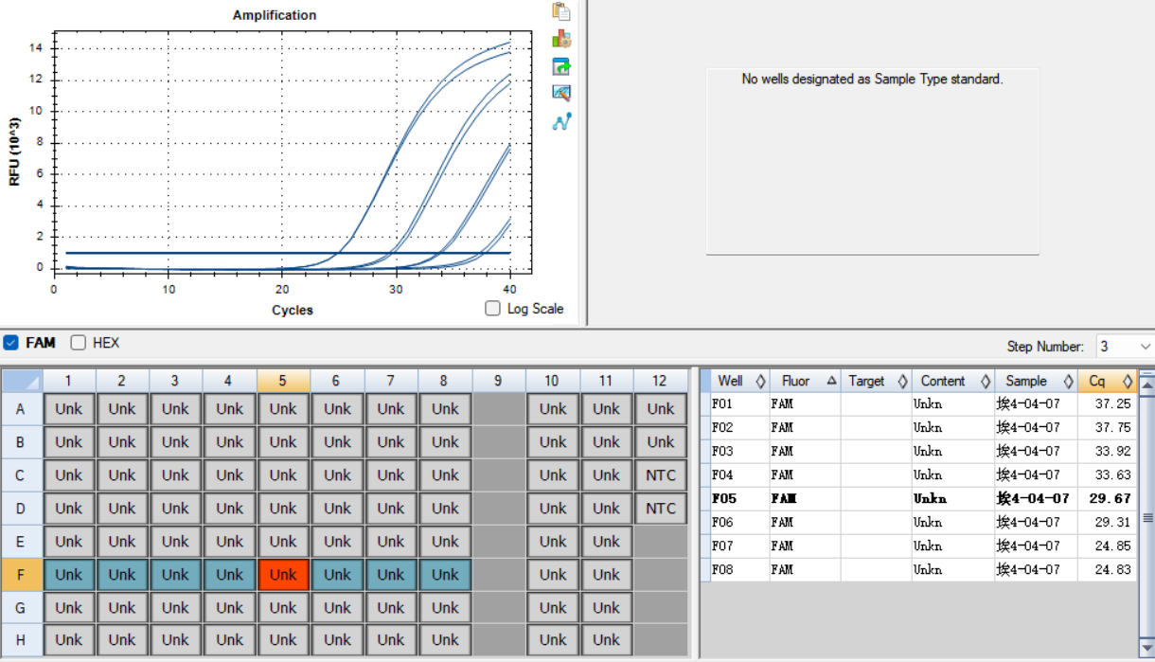Click the blue line-graph nodes icon
Screen dimensions: 1155x662
561,121
